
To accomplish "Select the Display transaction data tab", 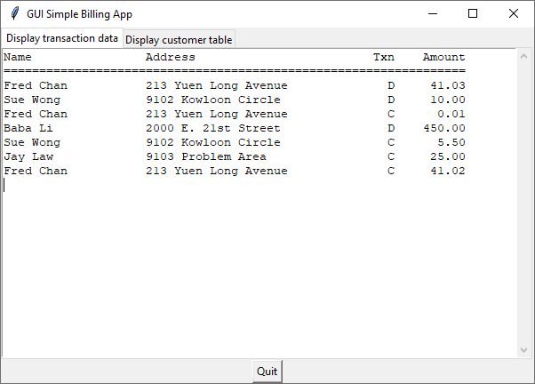I will [x=62, y=38].
